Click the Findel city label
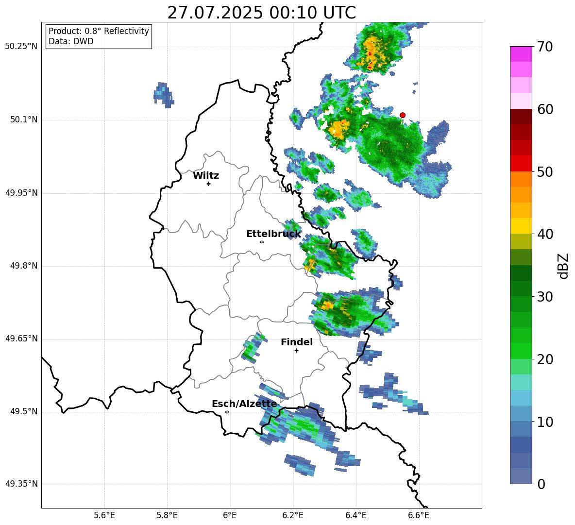 pos(297,342)
